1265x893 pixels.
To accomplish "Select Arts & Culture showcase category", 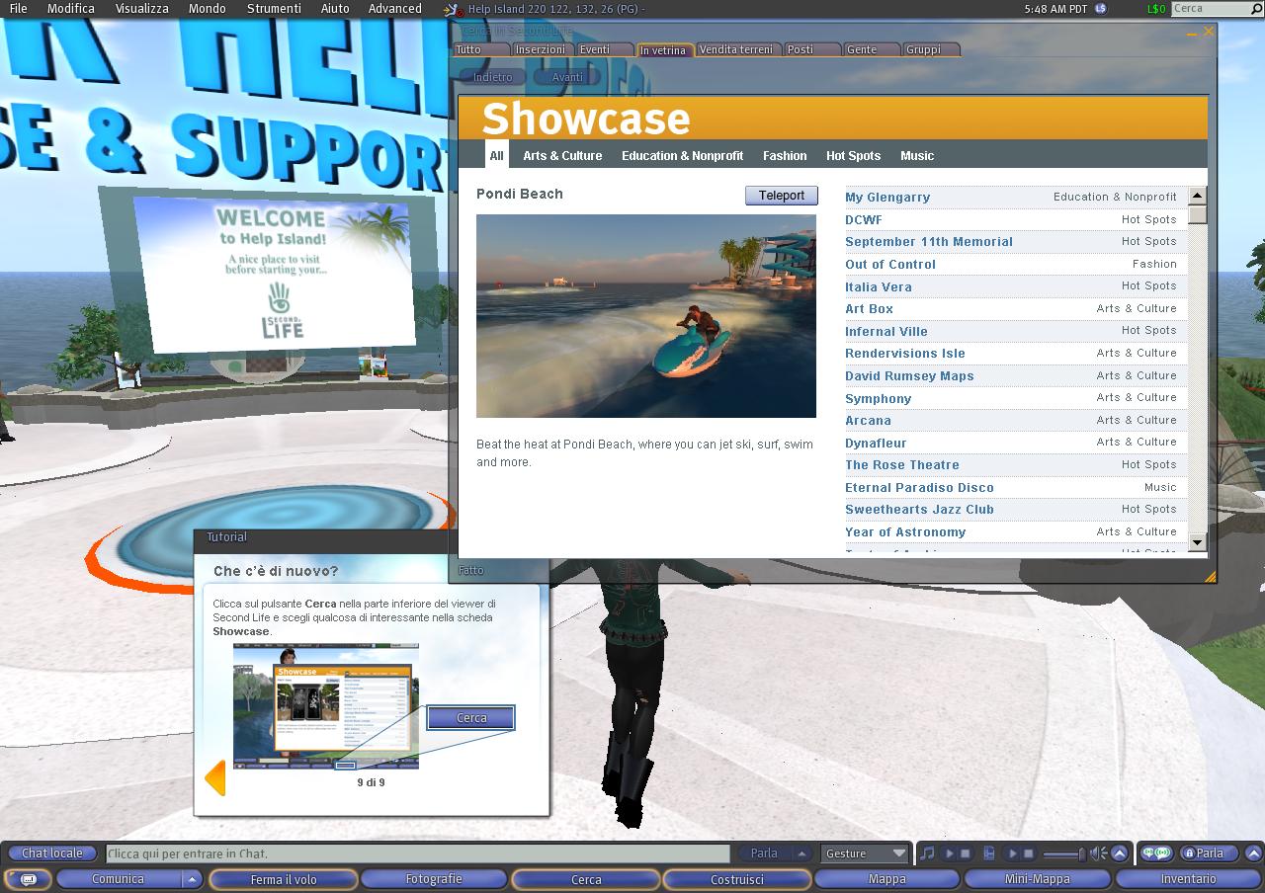I will [x=562, y=156].
